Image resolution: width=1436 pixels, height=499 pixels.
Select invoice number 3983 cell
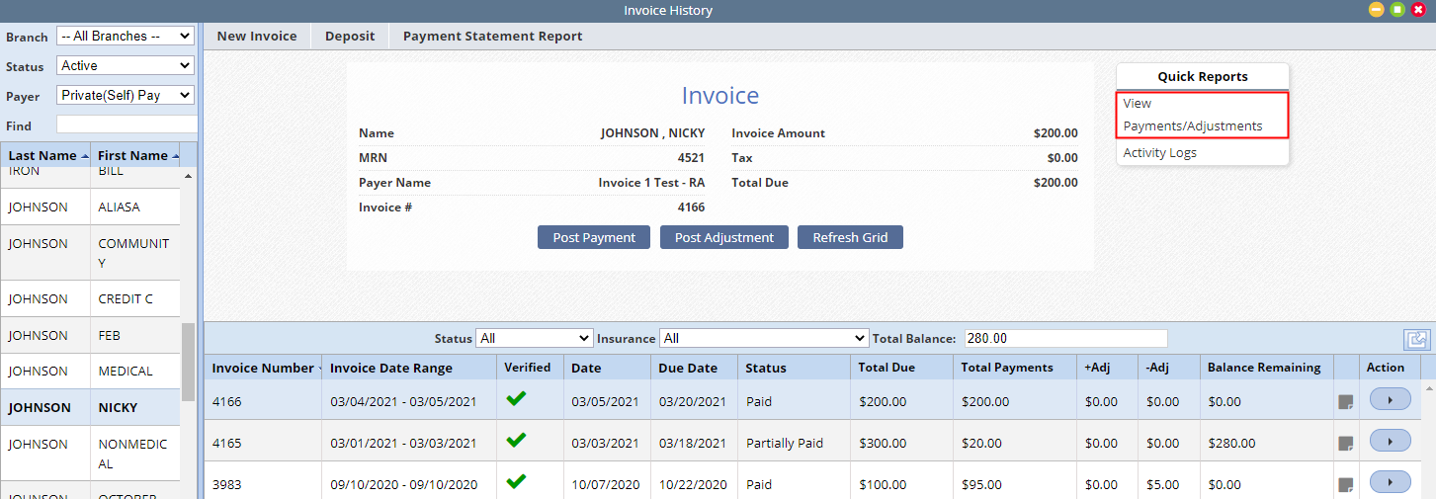point(263,484)
